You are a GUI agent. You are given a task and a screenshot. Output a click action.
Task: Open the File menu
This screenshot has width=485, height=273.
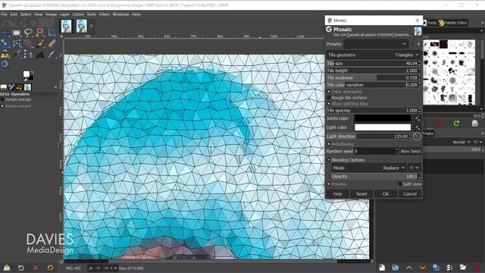pyautogui.click(x=4, y=14)
